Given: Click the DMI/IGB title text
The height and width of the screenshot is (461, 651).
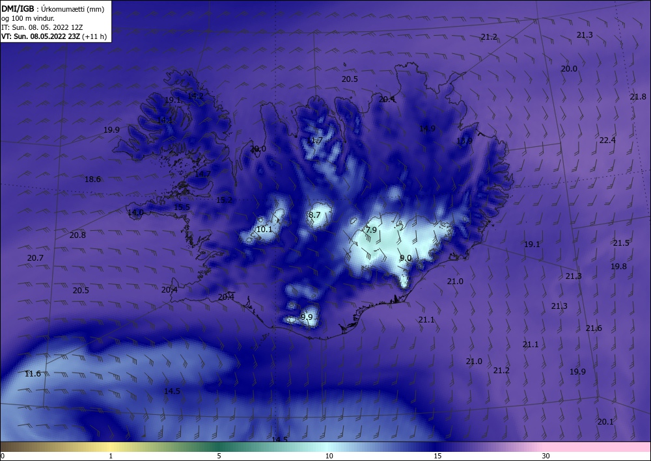Looking at the screenshot, I should click(18, 9).
